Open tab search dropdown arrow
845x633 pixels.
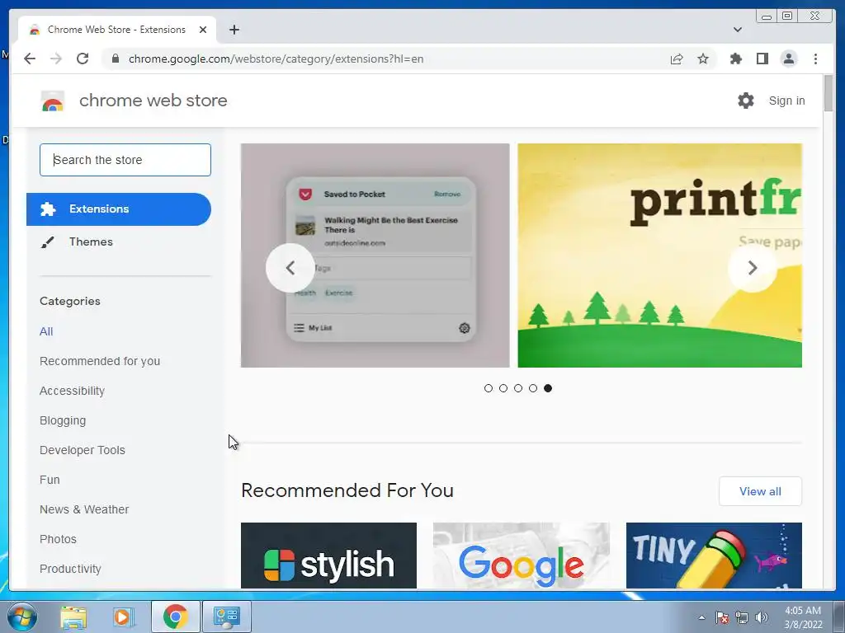click(x=737, y=30)
